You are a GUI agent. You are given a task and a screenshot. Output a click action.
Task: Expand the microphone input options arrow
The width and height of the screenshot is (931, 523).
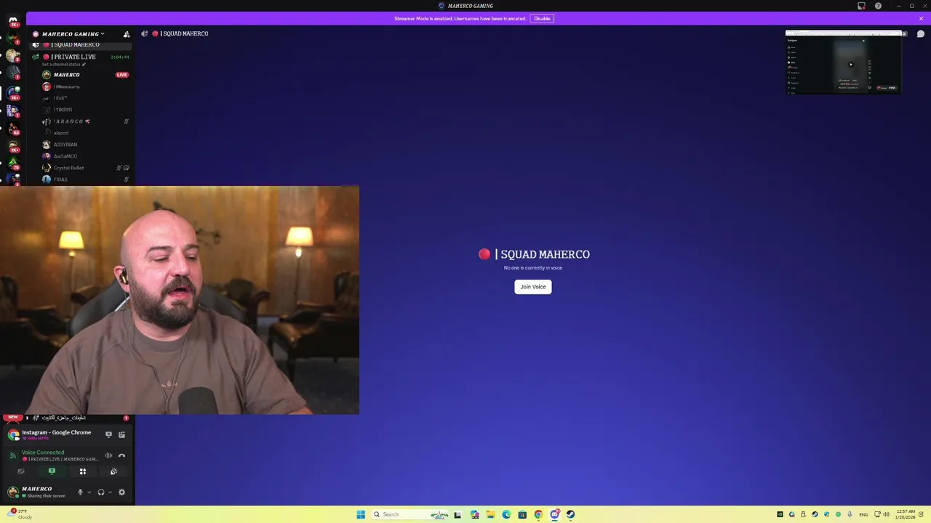89,492
